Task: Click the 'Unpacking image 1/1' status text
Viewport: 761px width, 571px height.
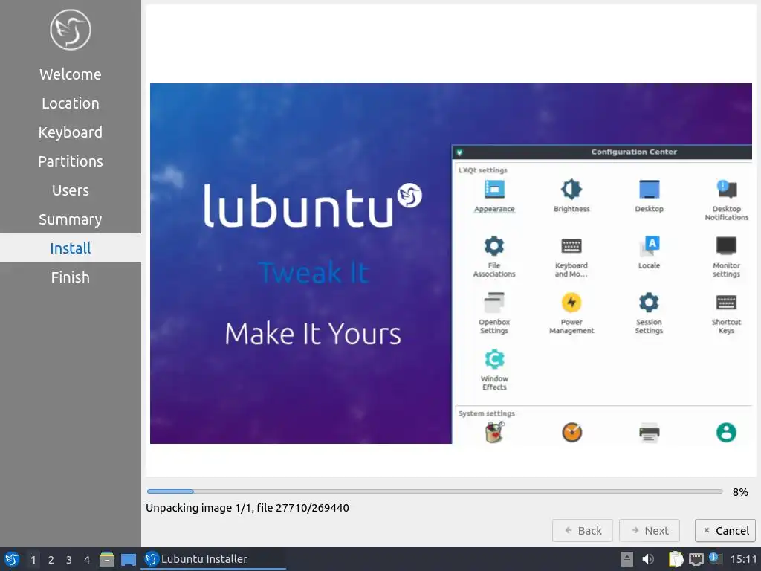Action: click(247, 508)
